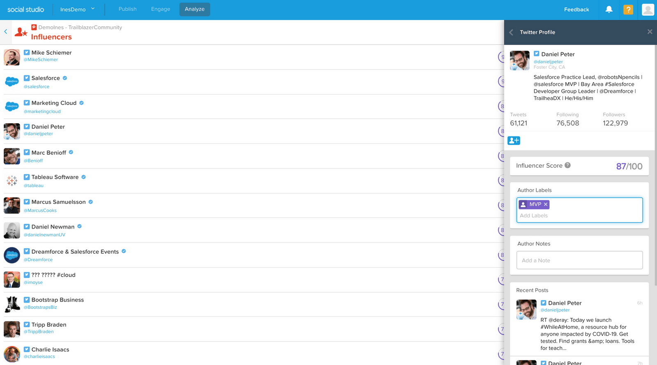Screen dimensions: 657x365
Task: Go back using arrow beside Influencers heading
Action: click(x=6, y=32)
